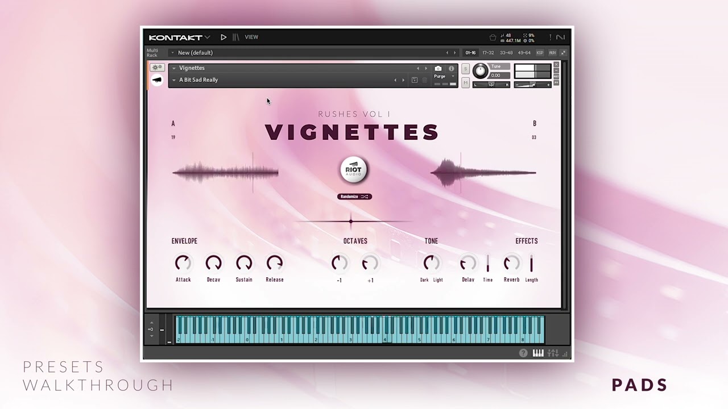This screenshot has width=728, height=409.
Task: Click the Tone Dark Light knob
Action: (432, 263)
